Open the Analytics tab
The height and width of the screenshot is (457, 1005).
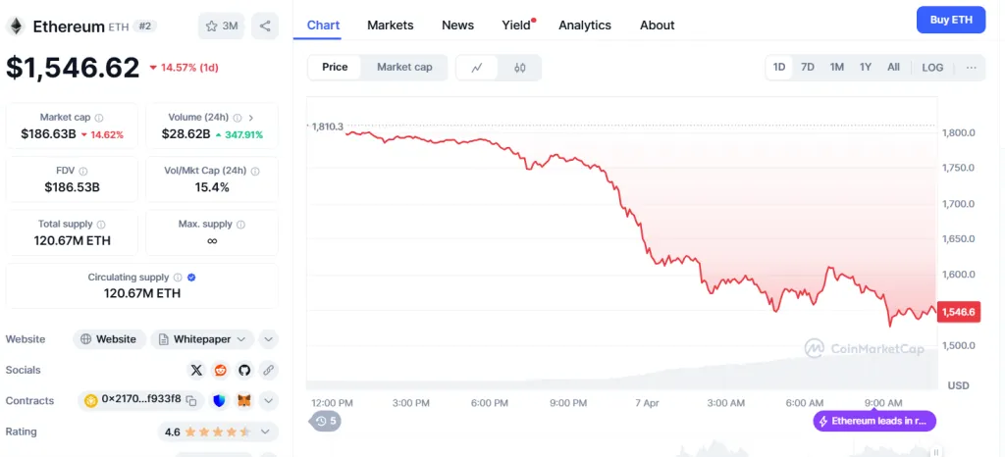pos(585,25)
